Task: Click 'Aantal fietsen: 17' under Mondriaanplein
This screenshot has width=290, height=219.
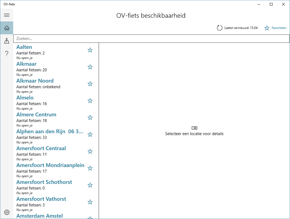Action: point(32,171)
